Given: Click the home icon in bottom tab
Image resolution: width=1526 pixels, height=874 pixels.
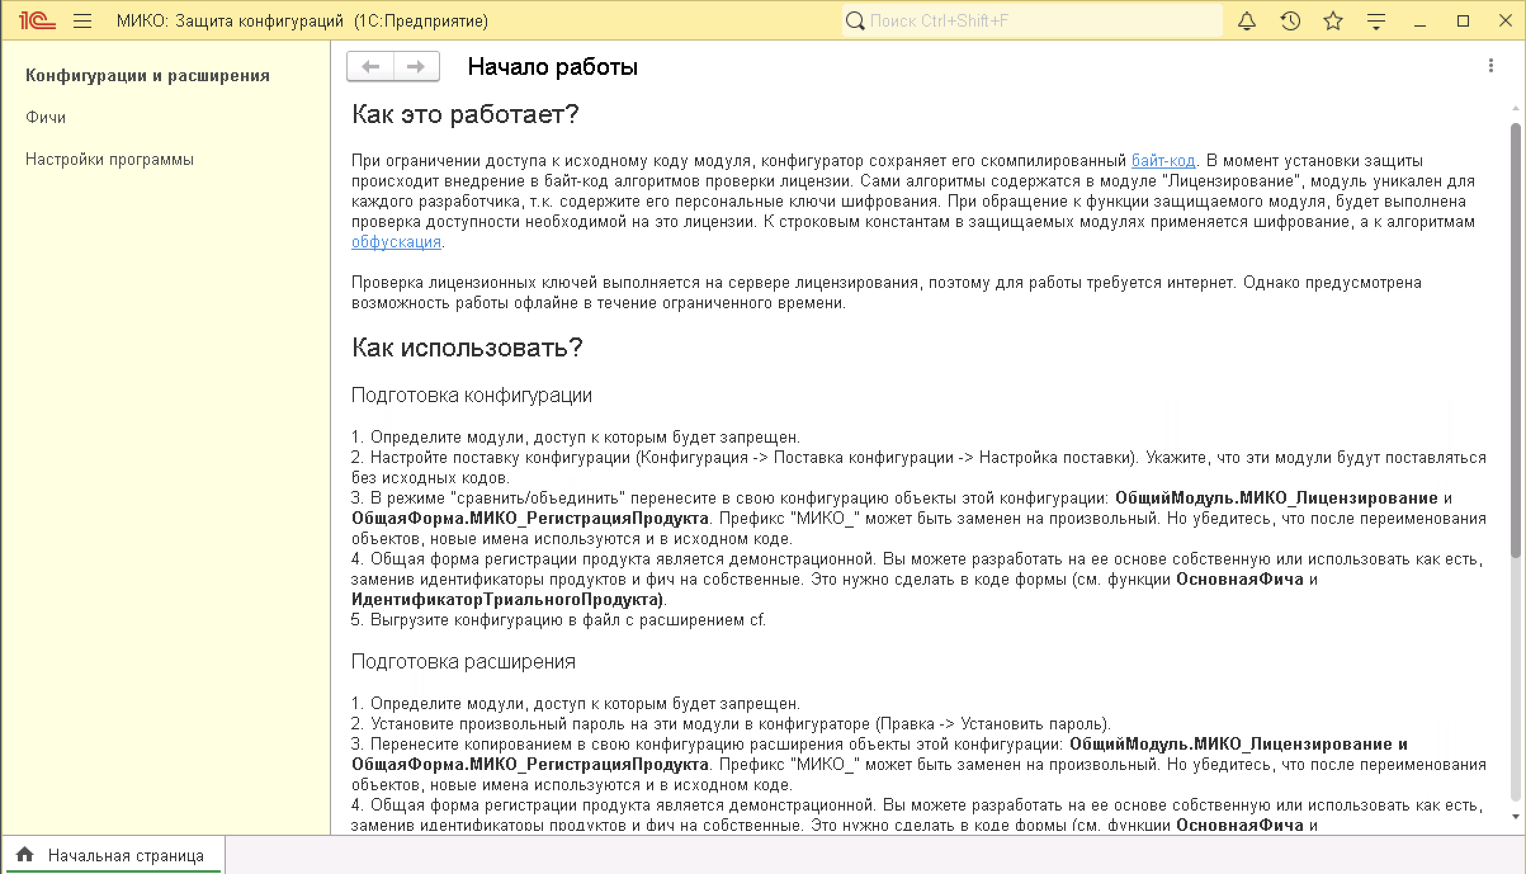Looking at the screenshot, I should (25, 855).
